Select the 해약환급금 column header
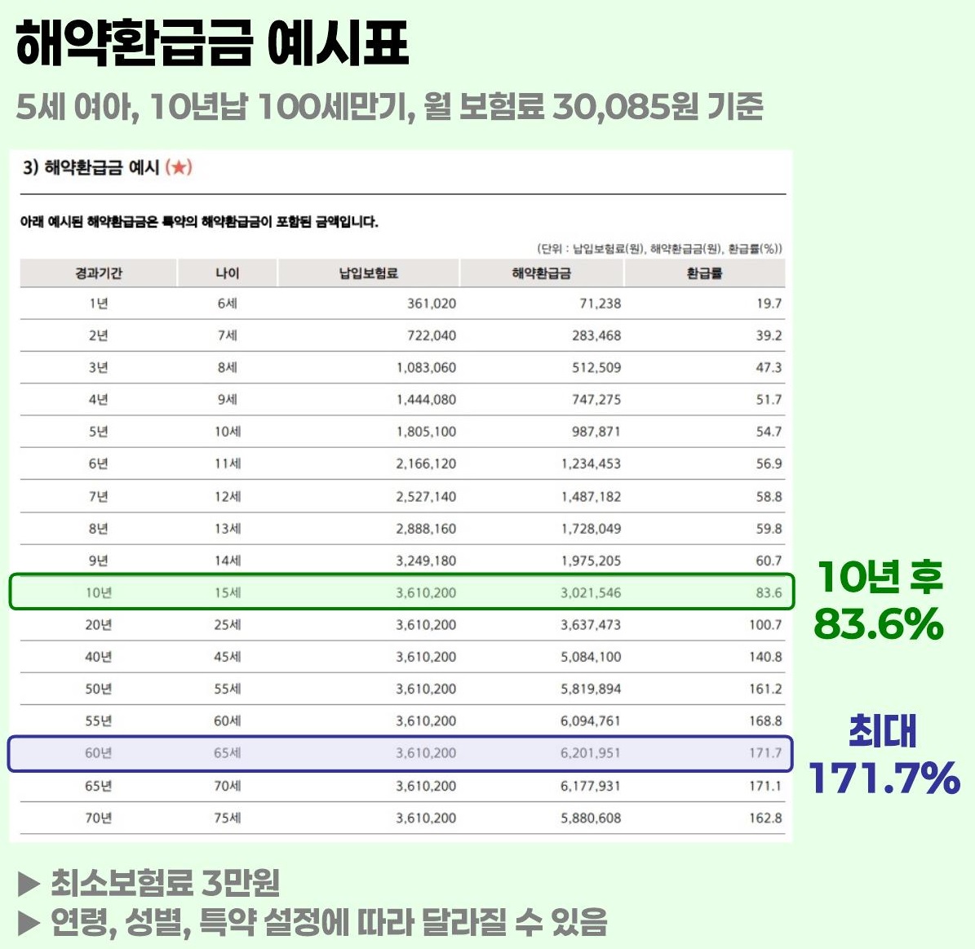 541,273
